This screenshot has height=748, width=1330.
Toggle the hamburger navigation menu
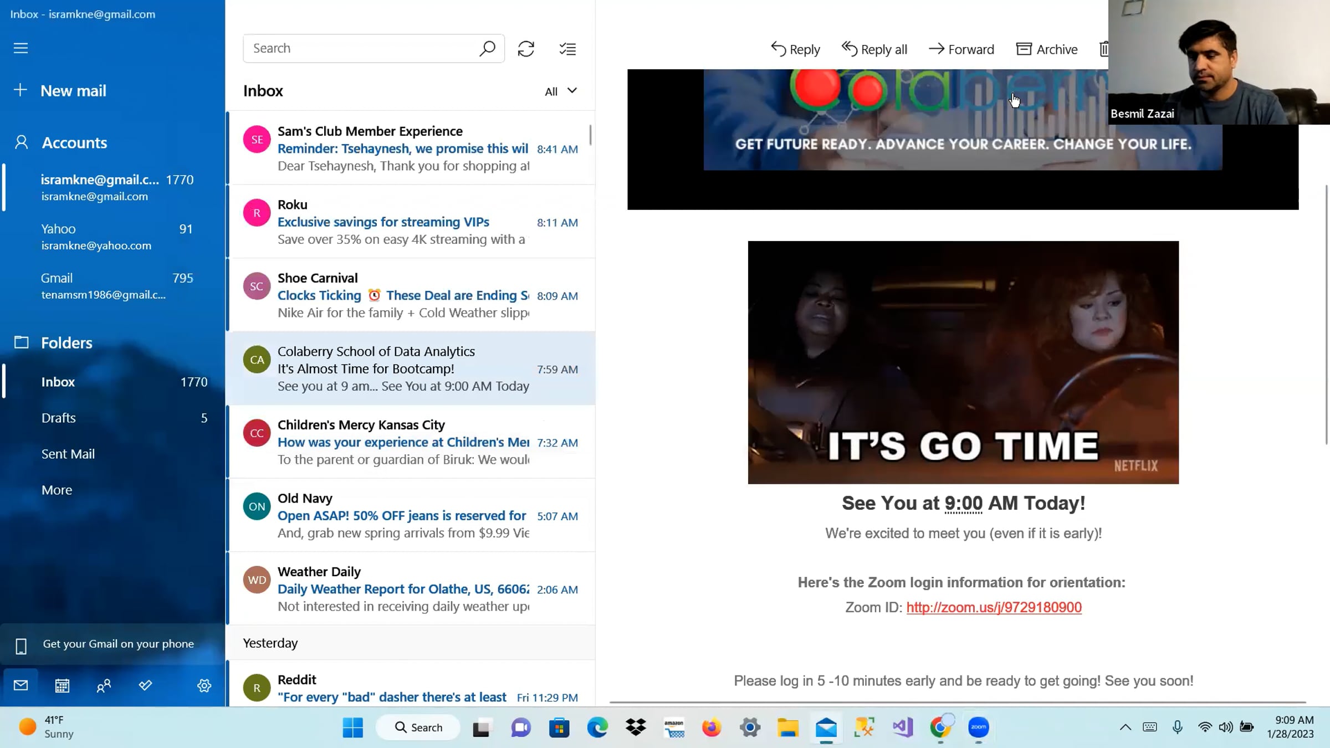point(21,48)
